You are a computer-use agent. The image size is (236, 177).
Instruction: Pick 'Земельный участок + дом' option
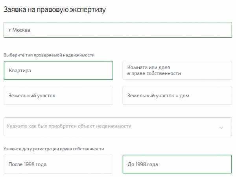pos(177,95)
